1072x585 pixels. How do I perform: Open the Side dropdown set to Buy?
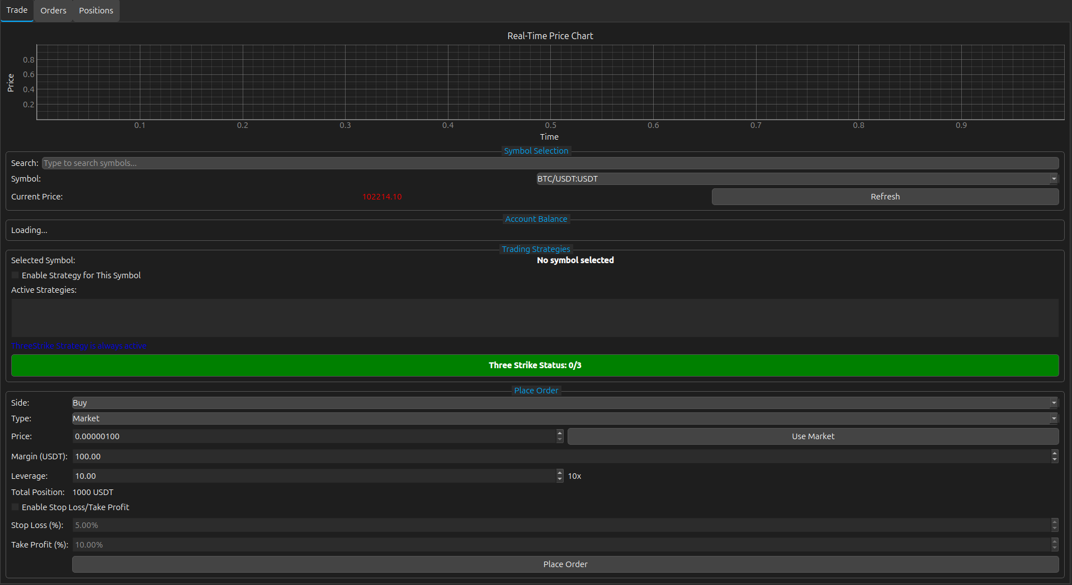pos(565,403)
